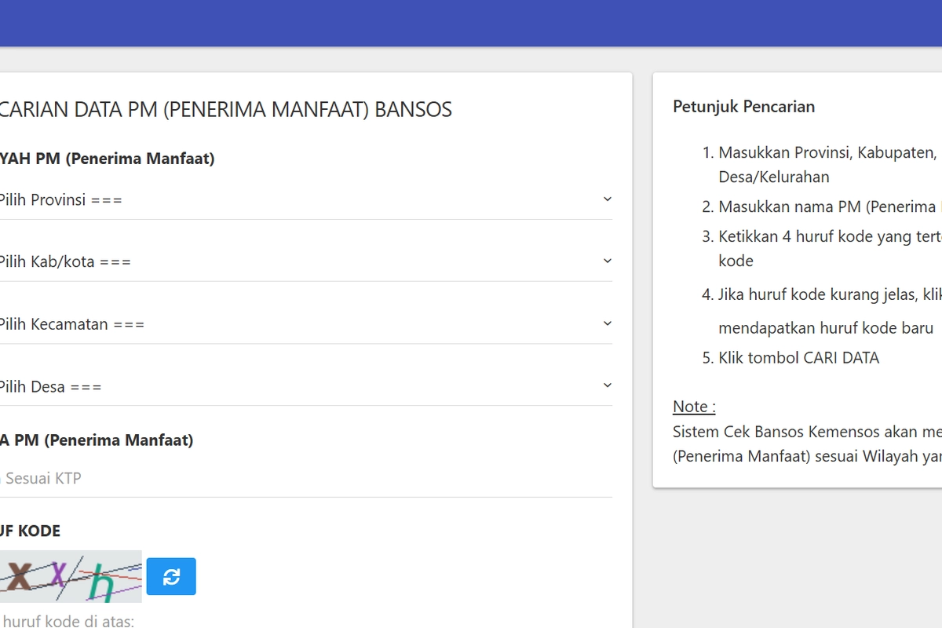This screenshot has height=628, width=942.
Task: Refresh the captcha code image
Action: point(171,577)
